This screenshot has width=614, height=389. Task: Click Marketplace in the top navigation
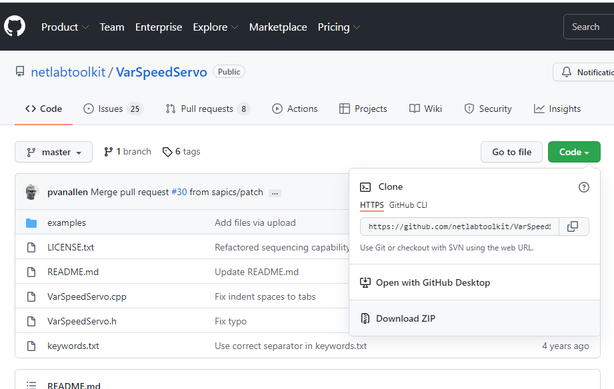278,27
